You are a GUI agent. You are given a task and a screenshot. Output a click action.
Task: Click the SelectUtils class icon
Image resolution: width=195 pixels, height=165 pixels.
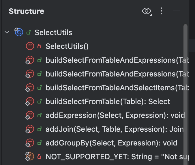[x=19, y=32]
